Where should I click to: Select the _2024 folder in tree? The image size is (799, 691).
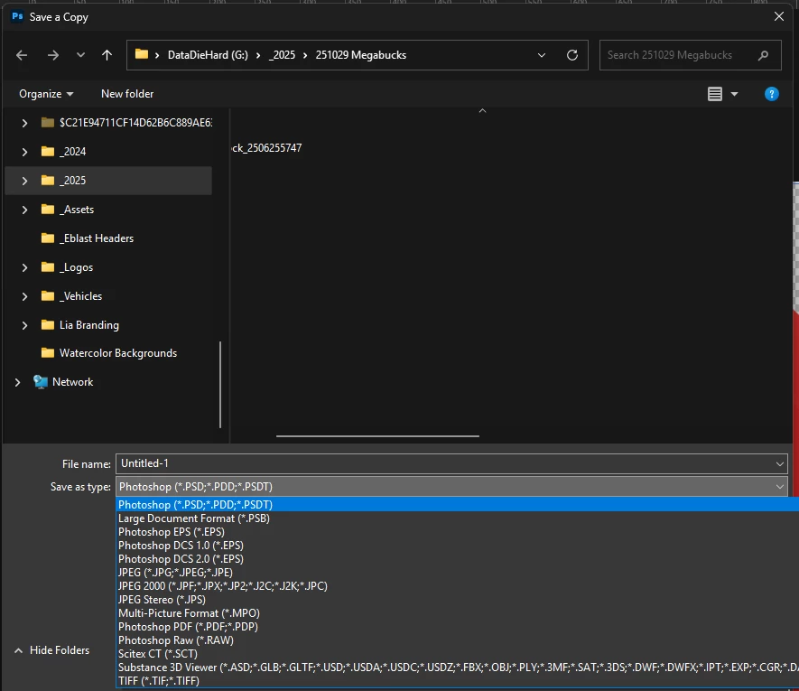pos(64,152)
